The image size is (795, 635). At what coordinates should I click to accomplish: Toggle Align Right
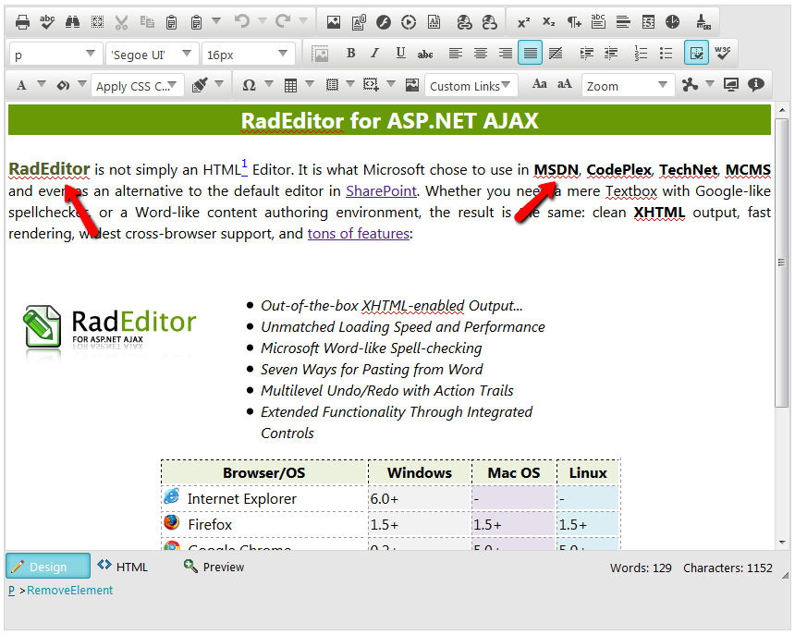pyautogui.click(x=506, y=53)
